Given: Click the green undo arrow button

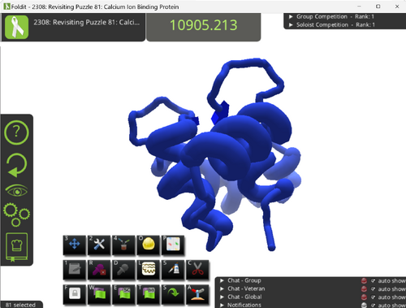Looking at the screenshot, I should [16, 165].
